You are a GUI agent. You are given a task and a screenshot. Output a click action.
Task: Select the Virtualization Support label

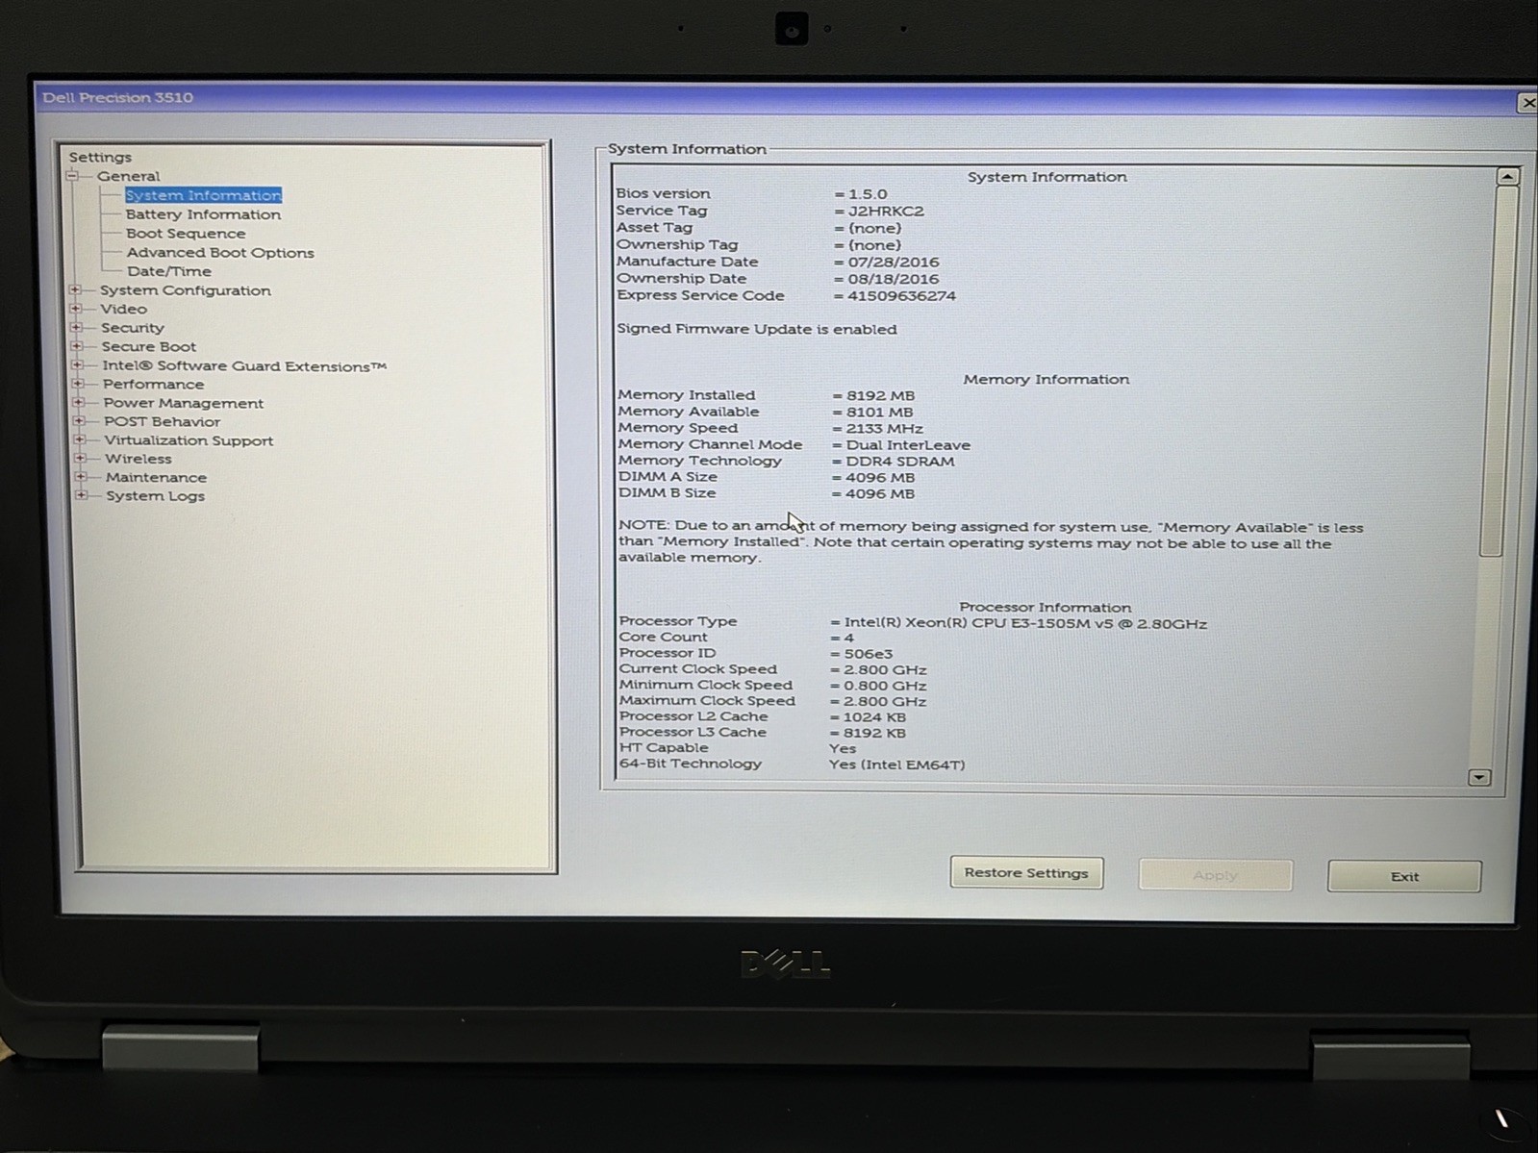tap(189, 440)
